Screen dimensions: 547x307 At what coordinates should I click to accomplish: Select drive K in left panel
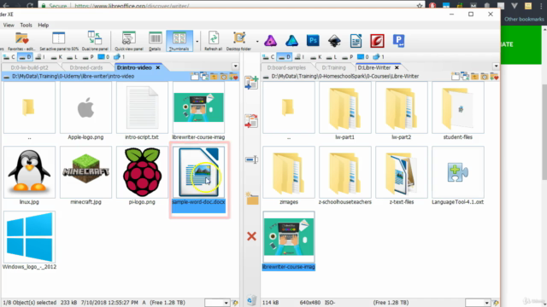[x=56, y=57]
